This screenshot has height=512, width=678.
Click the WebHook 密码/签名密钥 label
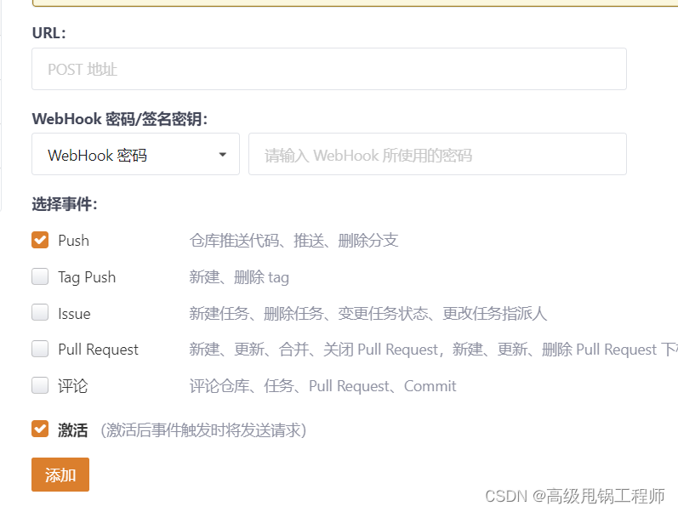pos(120,119)
